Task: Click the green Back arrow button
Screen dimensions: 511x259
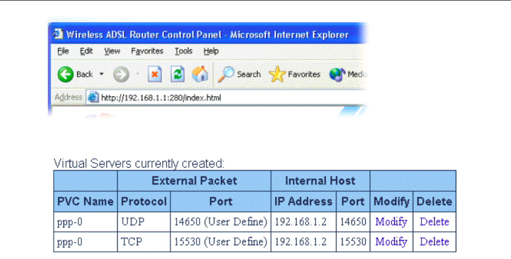Action: tap(65, 75)
